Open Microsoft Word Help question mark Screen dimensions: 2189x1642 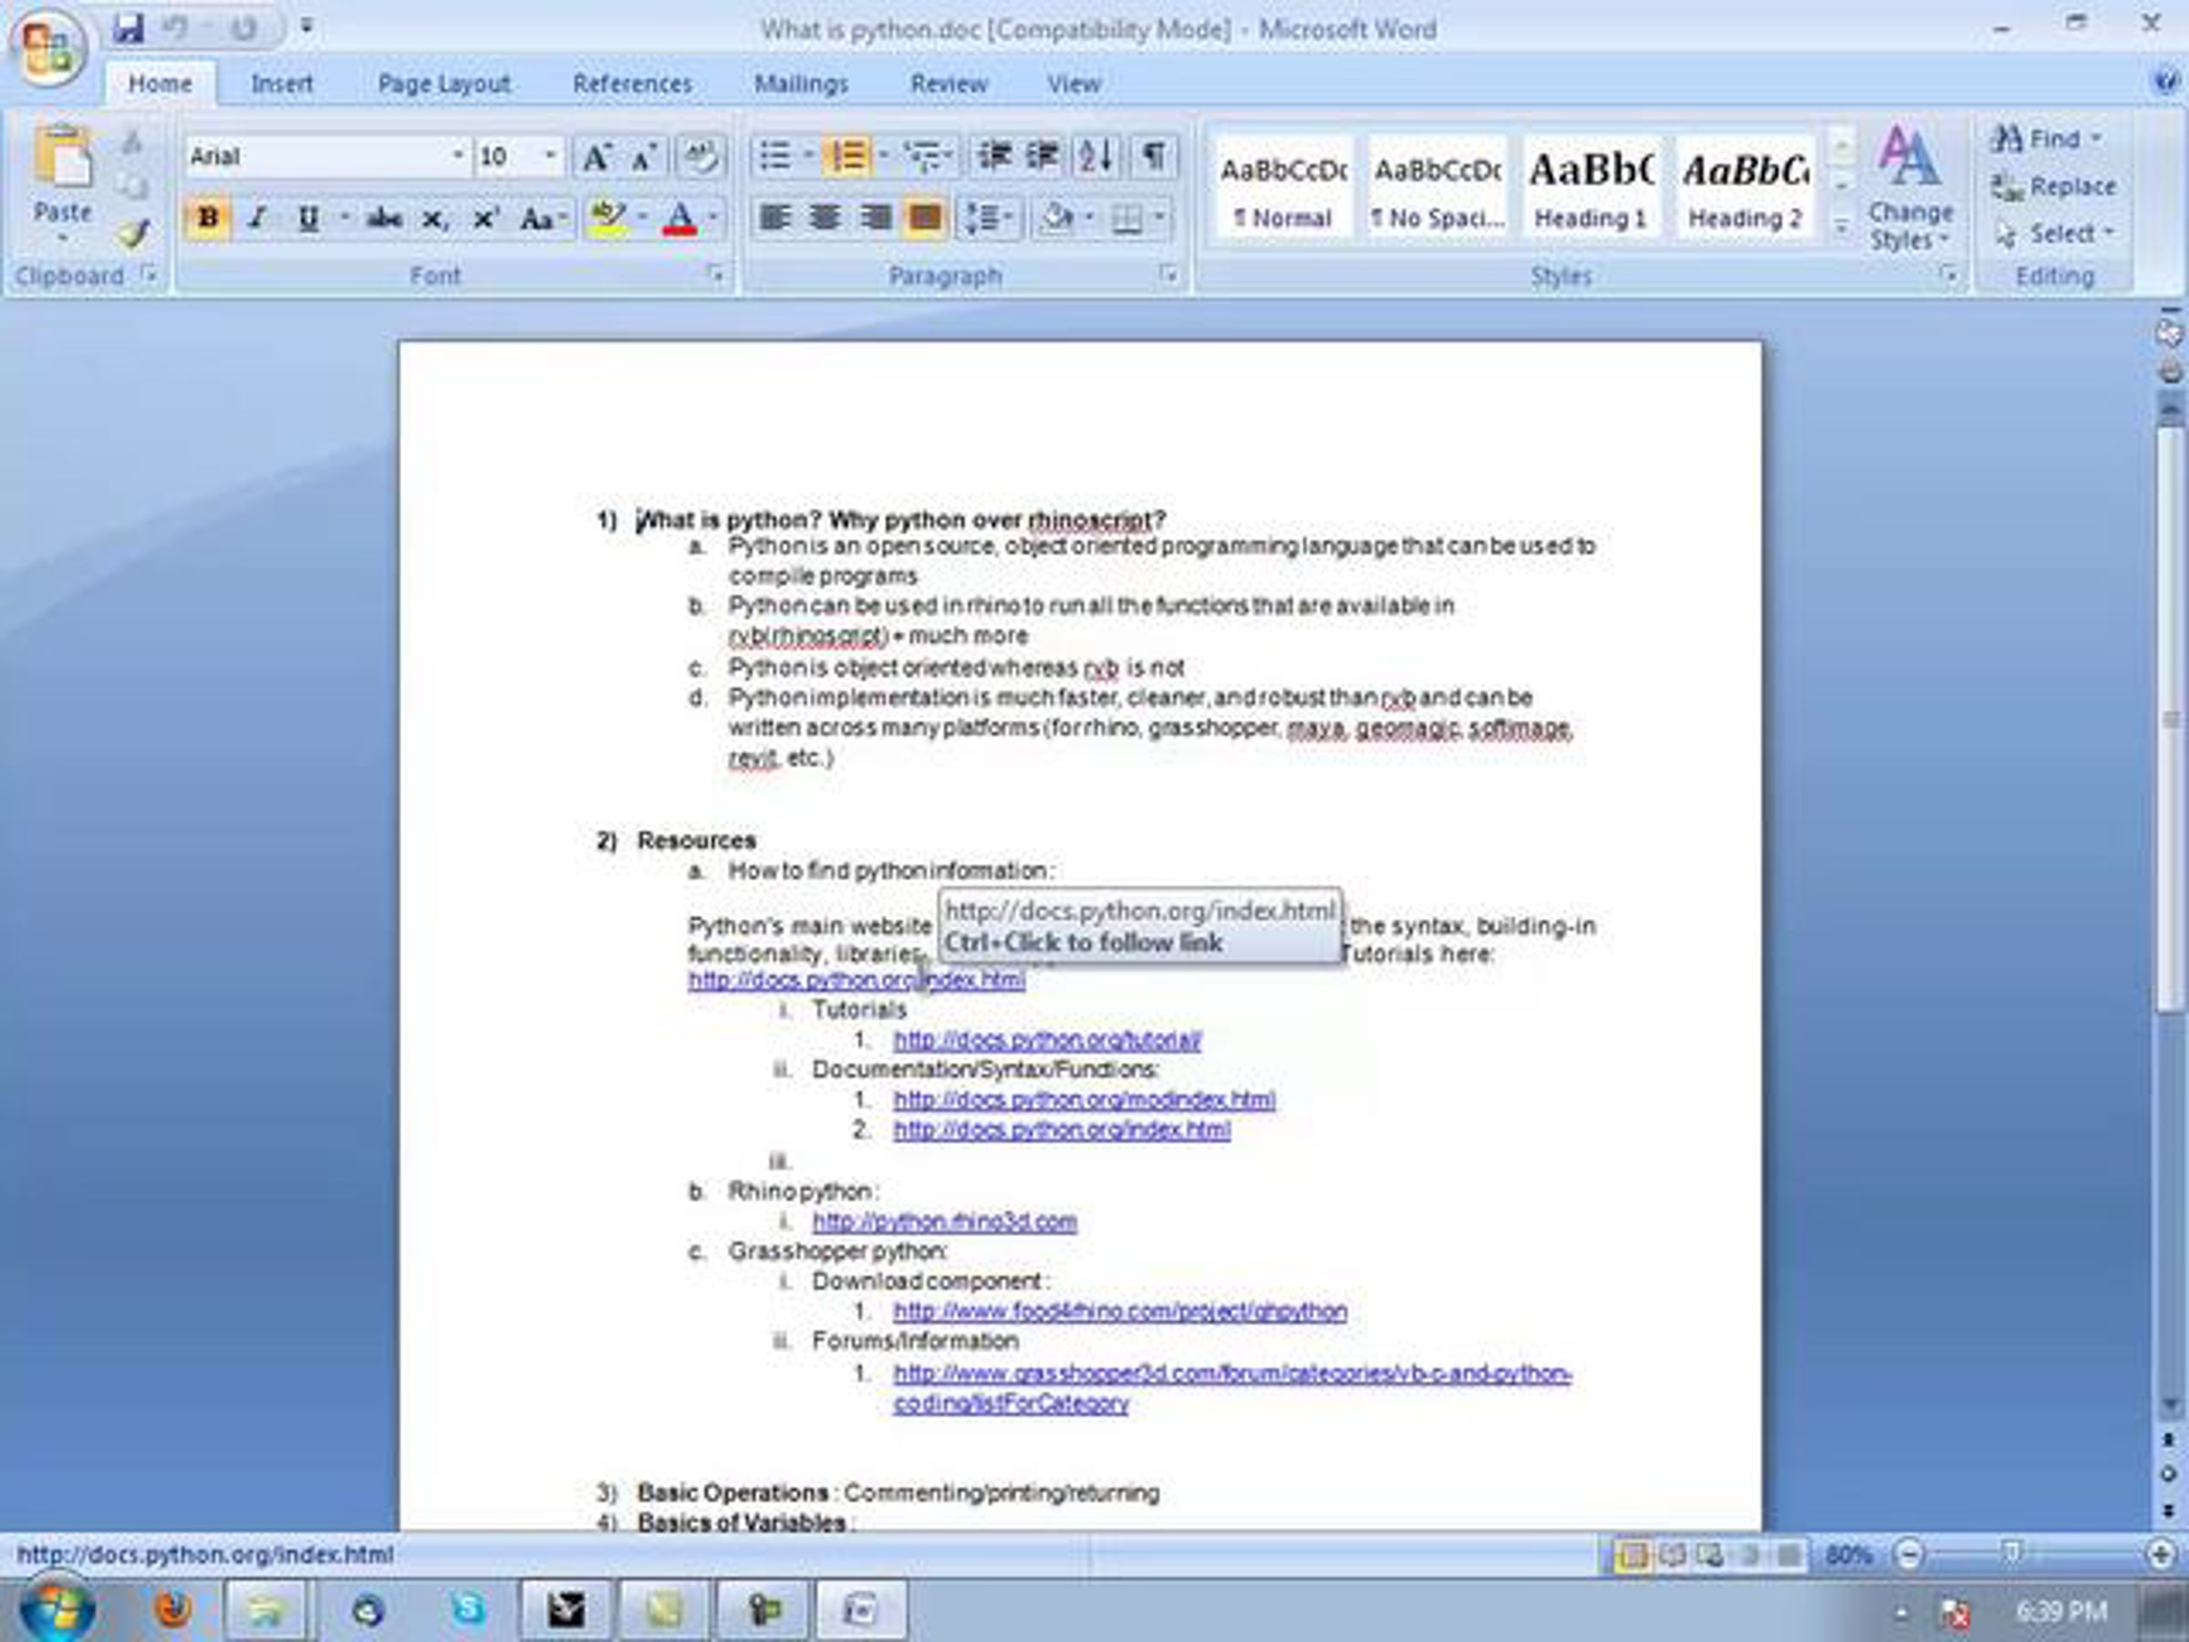pos(2167,81)
